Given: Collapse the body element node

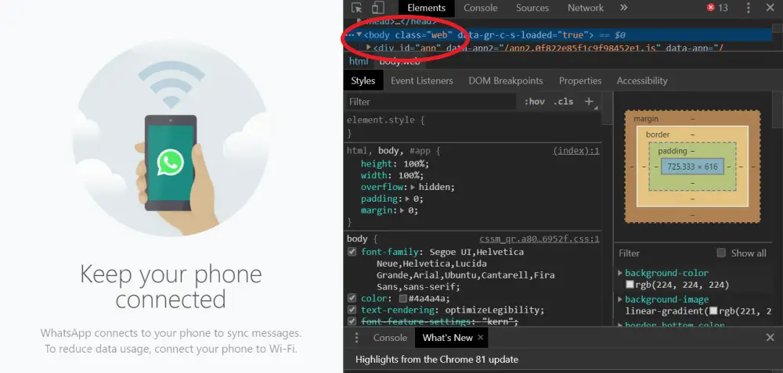Looking at the screenshot, I should coord(359,34).
